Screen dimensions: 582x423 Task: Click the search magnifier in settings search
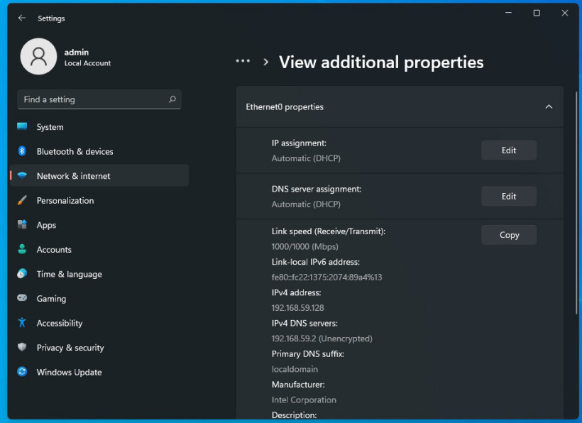172,99
